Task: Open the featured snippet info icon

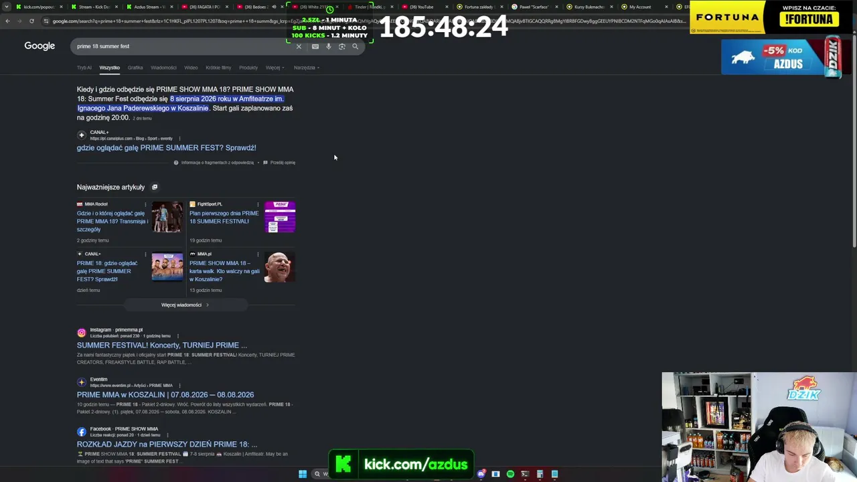Action: [x=176, y=163]
